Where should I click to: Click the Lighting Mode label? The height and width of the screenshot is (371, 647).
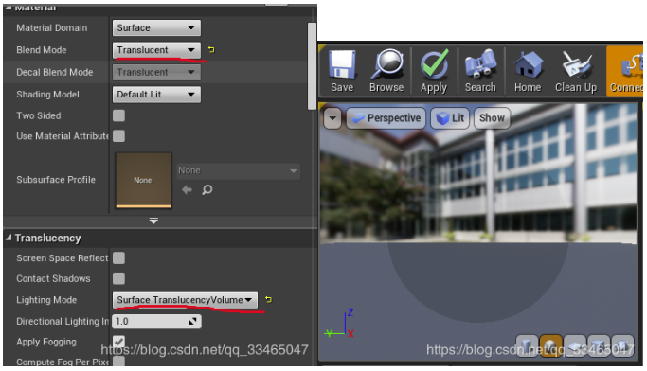[x=46, y=300]
